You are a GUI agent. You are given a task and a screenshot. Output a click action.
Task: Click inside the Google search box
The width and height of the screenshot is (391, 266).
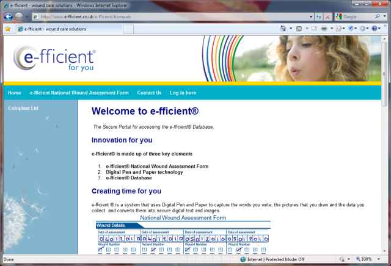[x=358, y=16]
